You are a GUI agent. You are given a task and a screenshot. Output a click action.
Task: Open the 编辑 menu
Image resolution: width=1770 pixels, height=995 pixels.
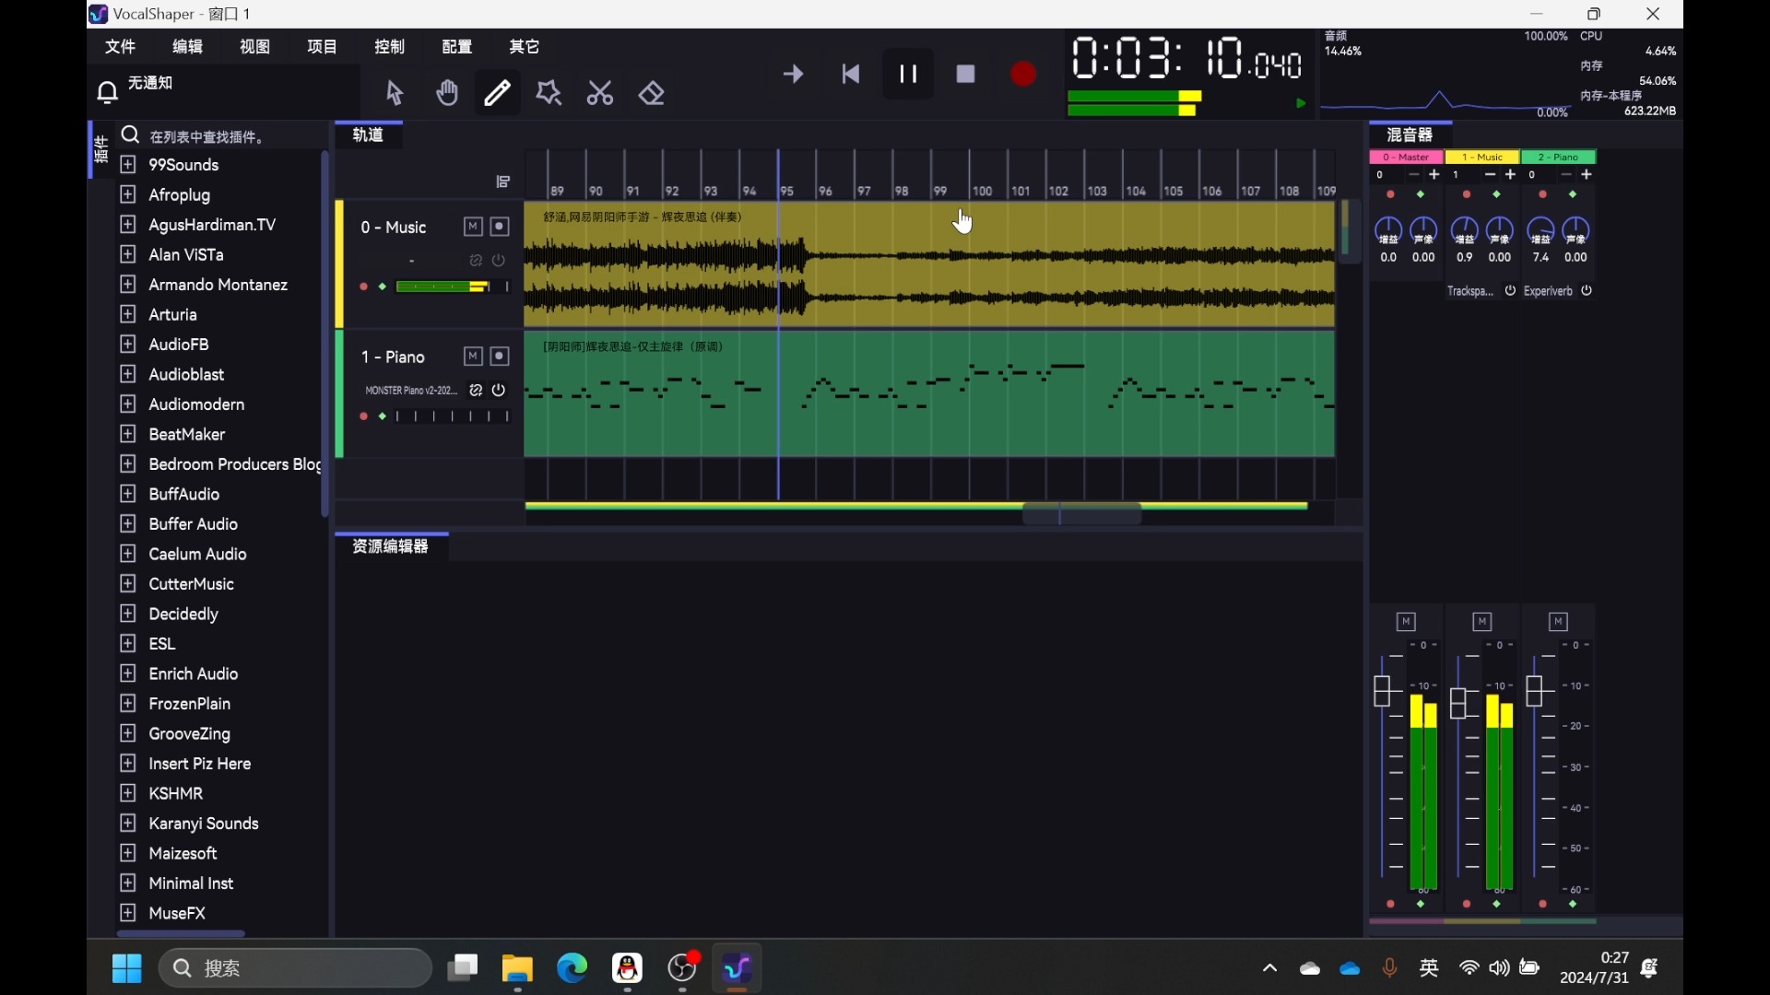(188, 47)
